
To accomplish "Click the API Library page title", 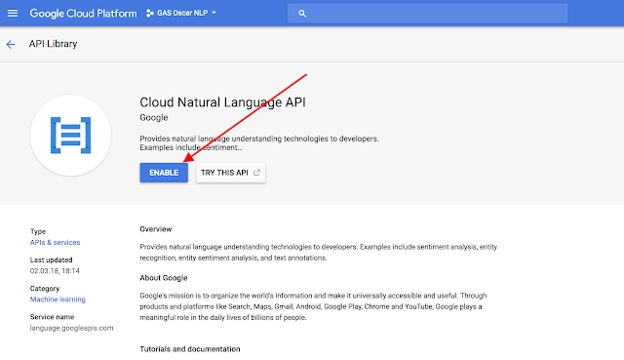I will [x=53, y=44].
